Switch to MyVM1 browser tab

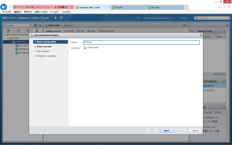click(x=129, y=8)
